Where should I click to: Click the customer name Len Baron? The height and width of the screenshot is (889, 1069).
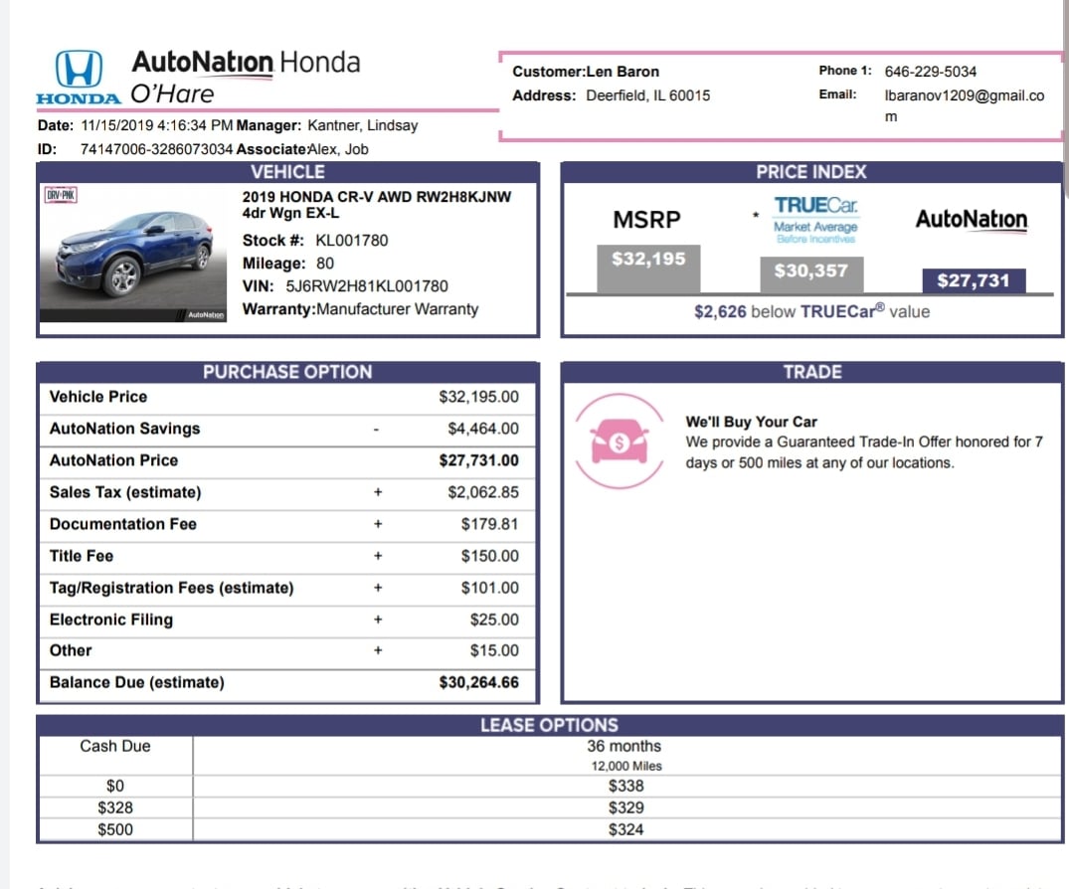[x=623, y=72]
